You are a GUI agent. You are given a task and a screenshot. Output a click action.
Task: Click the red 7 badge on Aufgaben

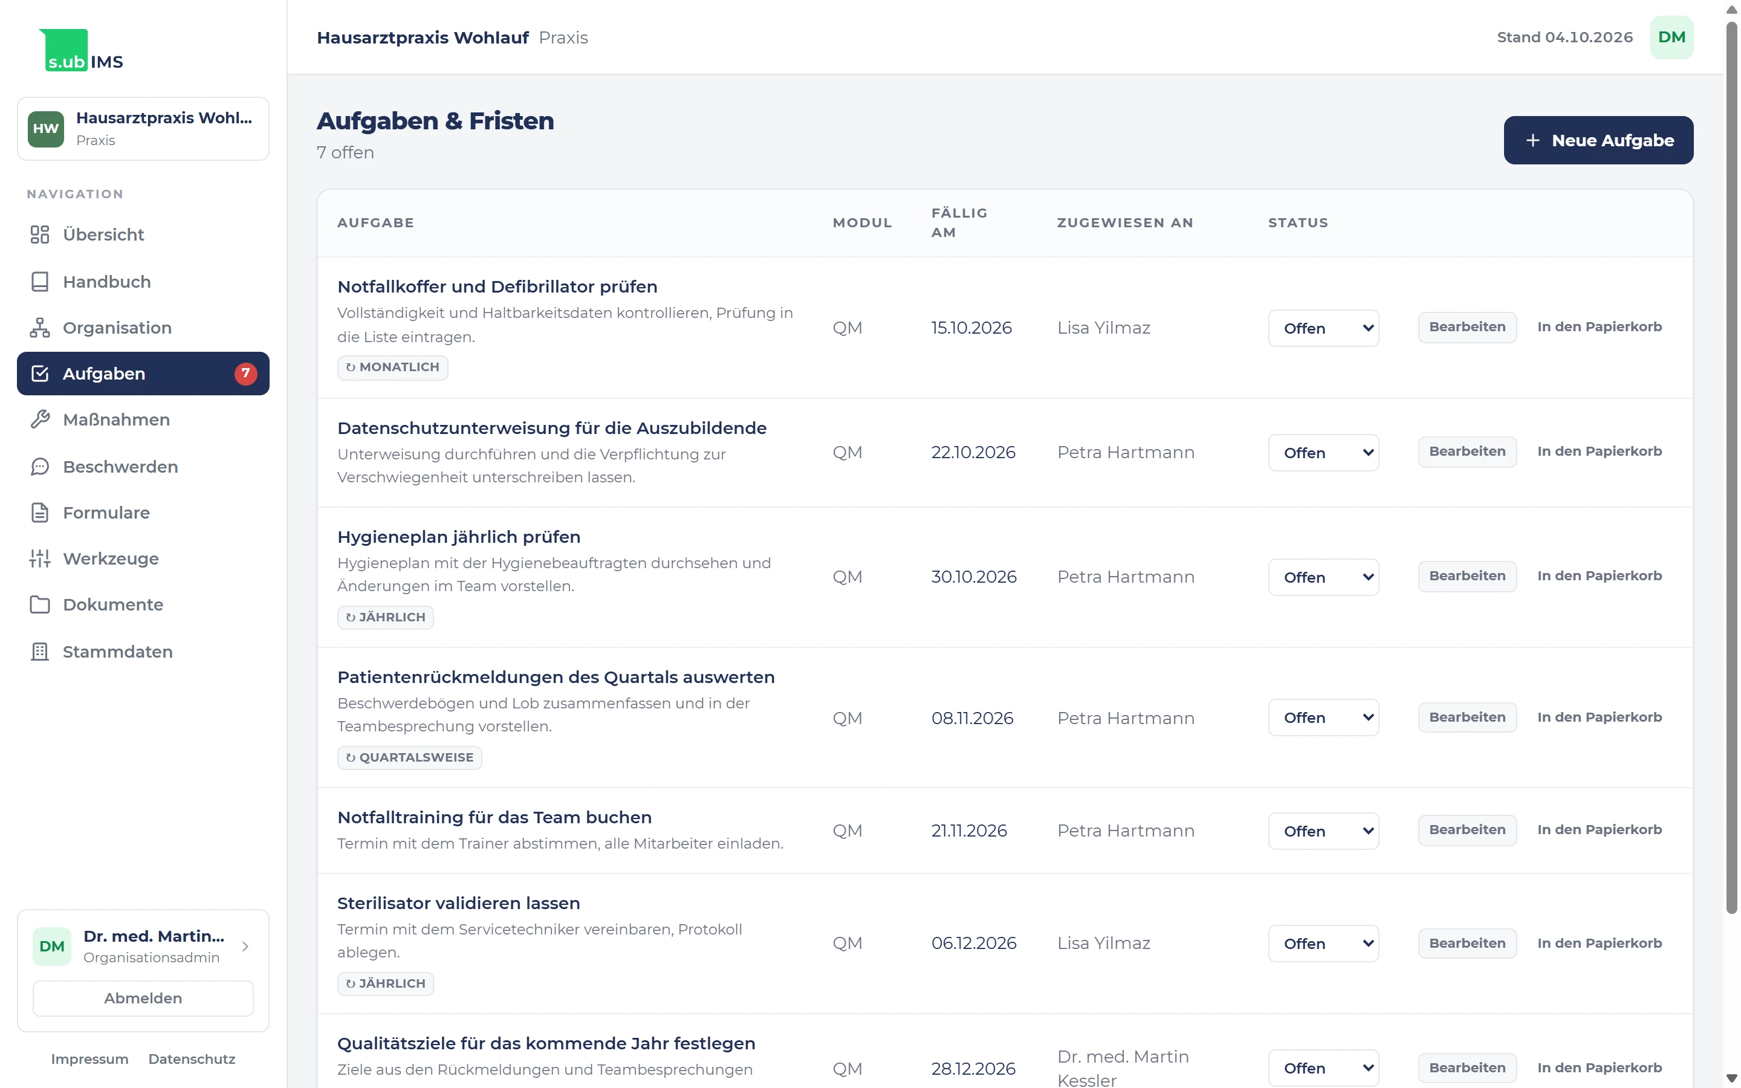point(245,374)
